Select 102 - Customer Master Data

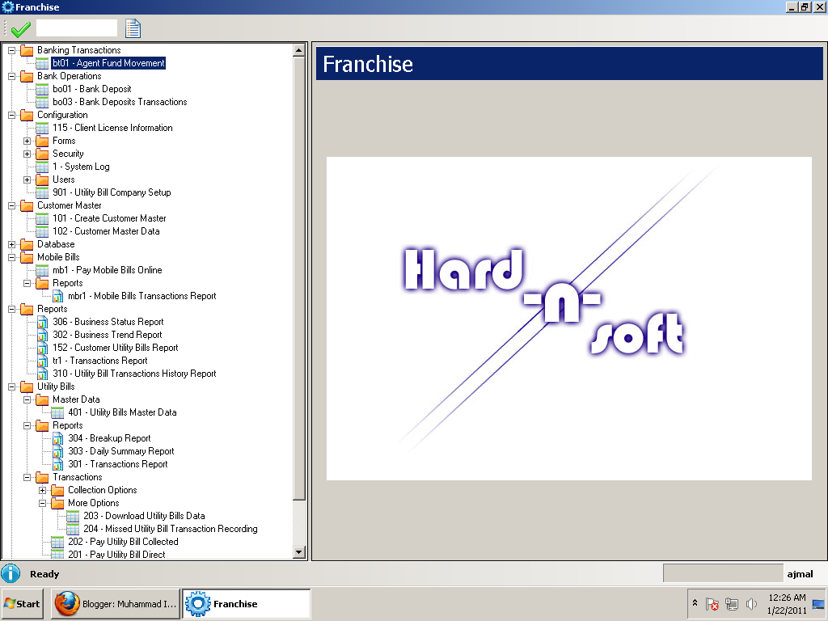[106, 231]
